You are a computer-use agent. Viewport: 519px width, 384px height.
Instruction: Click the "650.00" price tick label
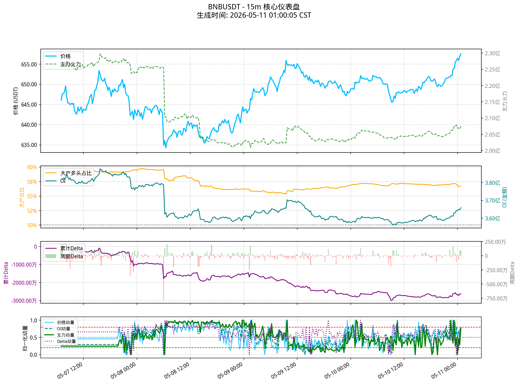[29, 85]
